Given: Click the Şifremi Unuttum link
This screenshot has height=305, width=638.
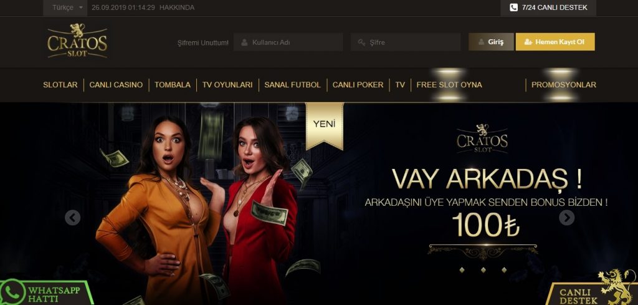Looking at the screenshot, I should [202, 42].
